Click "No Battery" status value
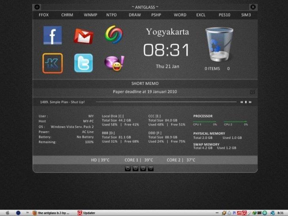Viewport: 288px width, 216px height. click(x=85, y=137)
